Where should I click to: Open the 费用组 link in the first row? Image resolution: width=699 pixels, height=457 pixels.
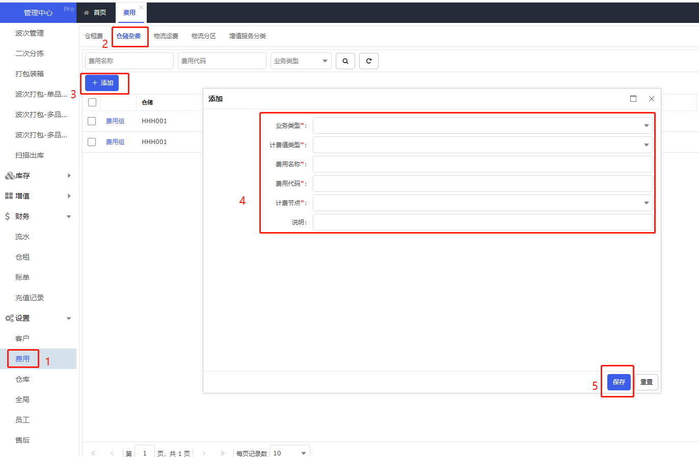[115, 121]
